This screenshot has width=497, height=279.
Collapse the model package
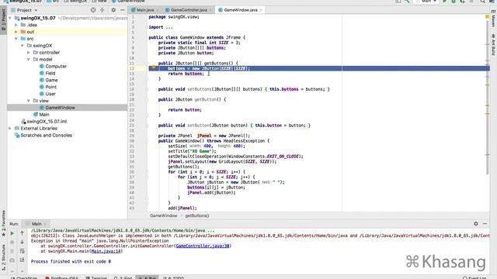tap(29, 60)
